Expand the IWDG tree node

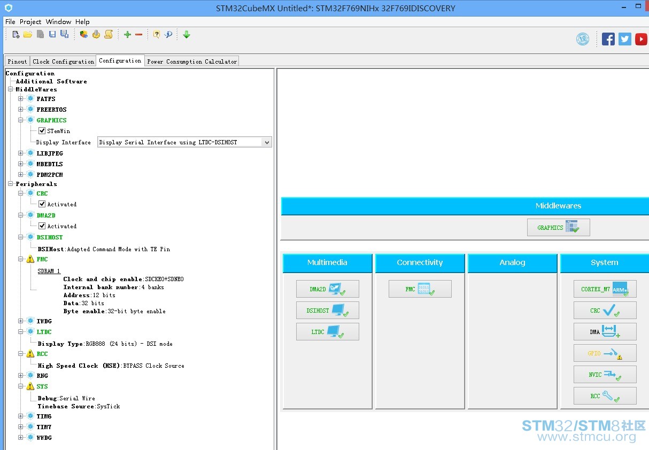21,321
